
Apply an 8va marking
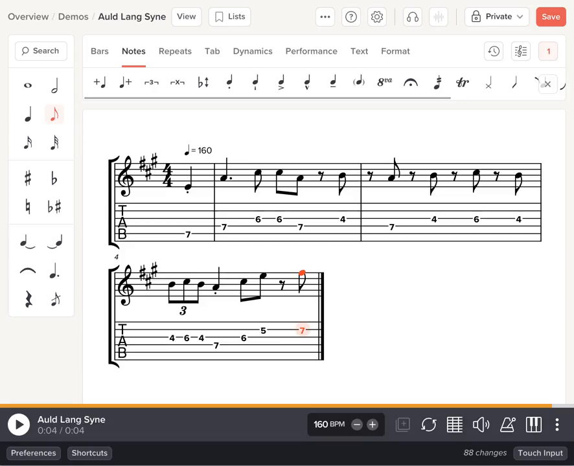pos(384,82)
